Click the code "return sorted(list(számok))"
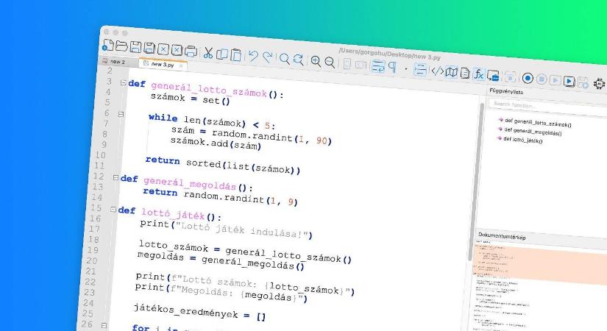This screenshot has height=331, width=607. click(x=223, y=165)
